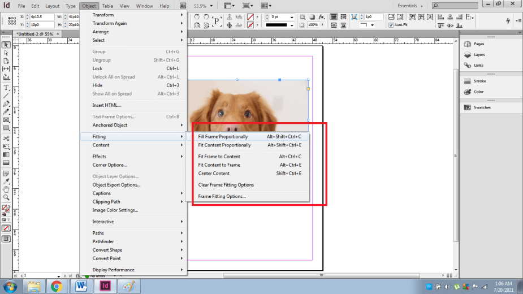Select the Type tool in the toolbox

[x=6, y=88]
